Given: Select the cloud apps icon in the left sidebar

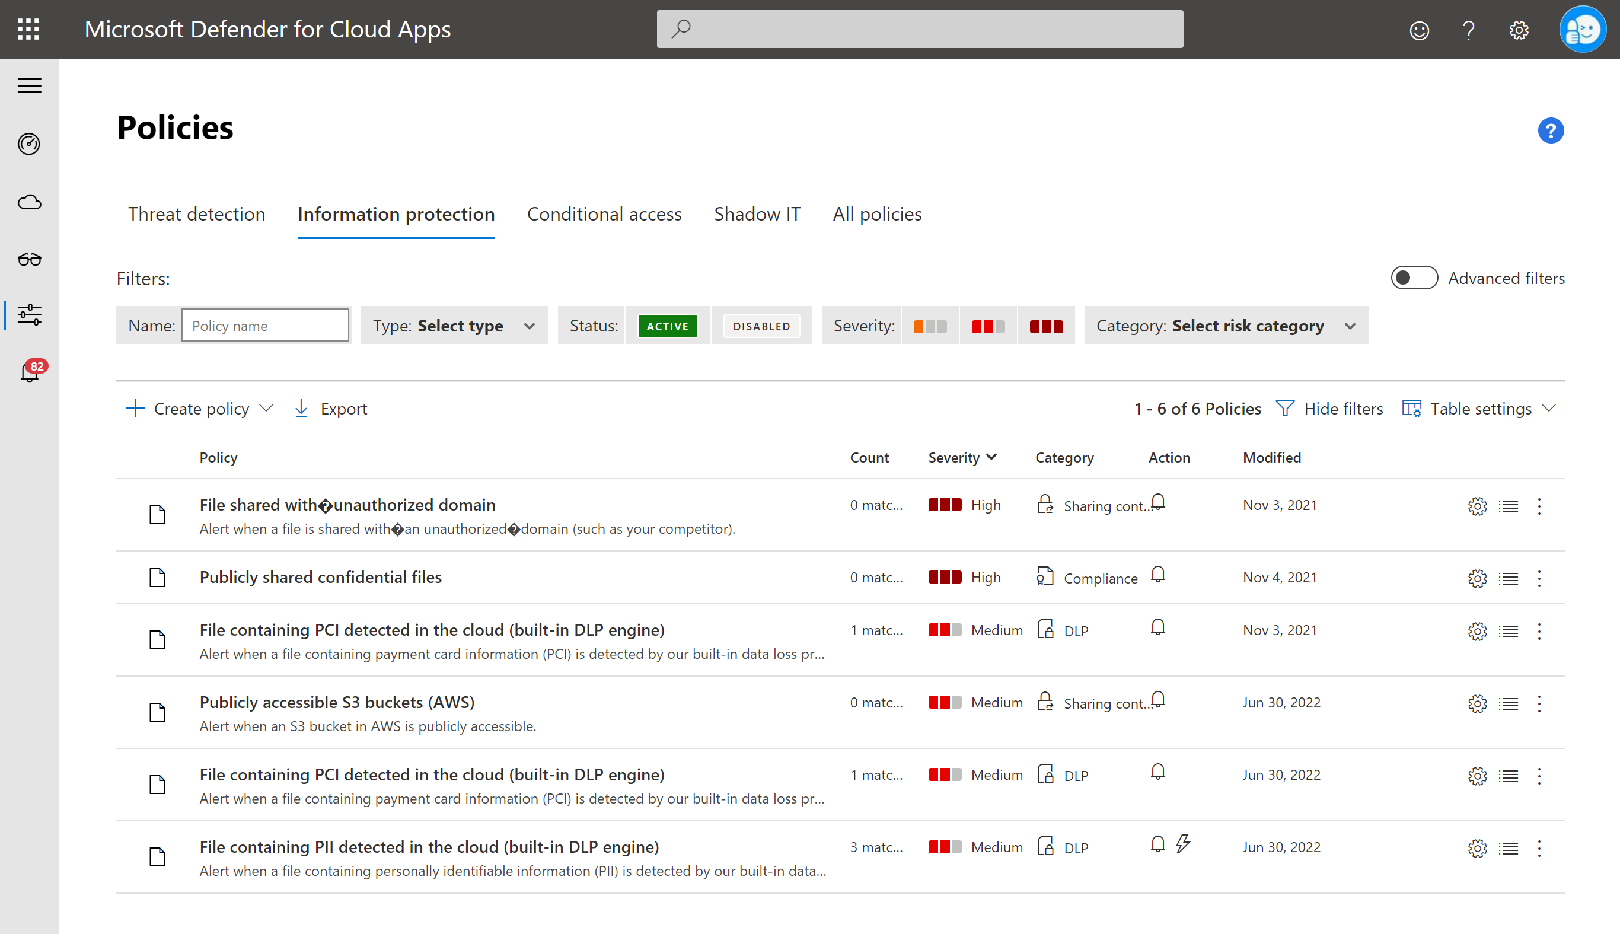Looking at the screenshot, I should click(30, 202).
